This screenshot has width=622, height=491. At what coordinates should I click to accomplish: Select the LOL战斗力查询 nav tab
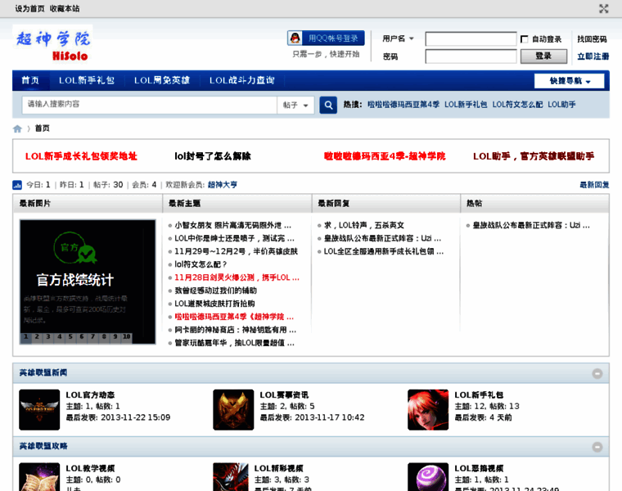241,81
